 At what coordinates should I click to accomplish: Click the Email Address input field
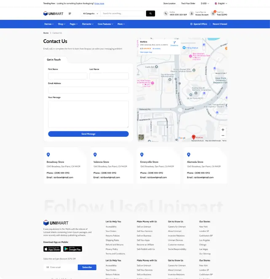[88, 90]
